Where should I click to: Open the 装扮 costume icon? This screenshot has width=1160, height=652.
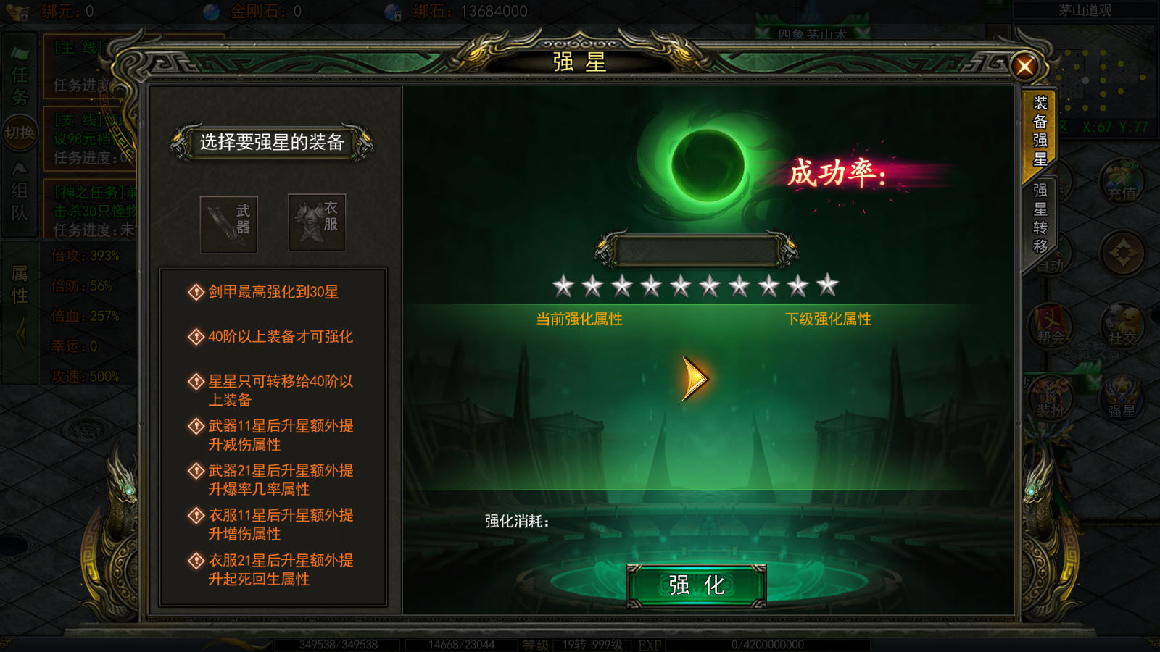pyautogui.click(x=1051, y=398)
